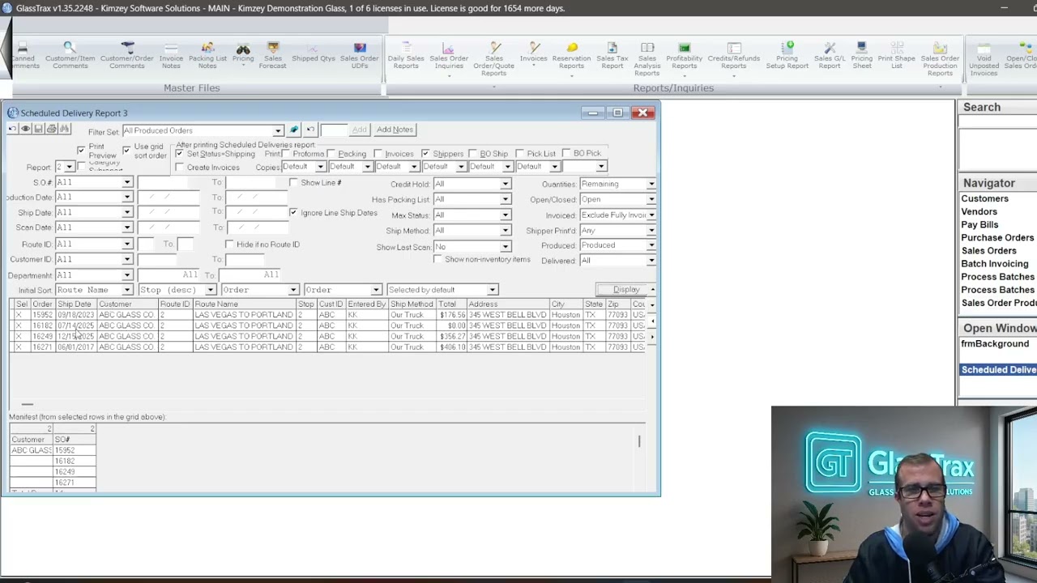
Task: Open Sales Forecast
Action: pyautogui.click(x=273, y=55)
